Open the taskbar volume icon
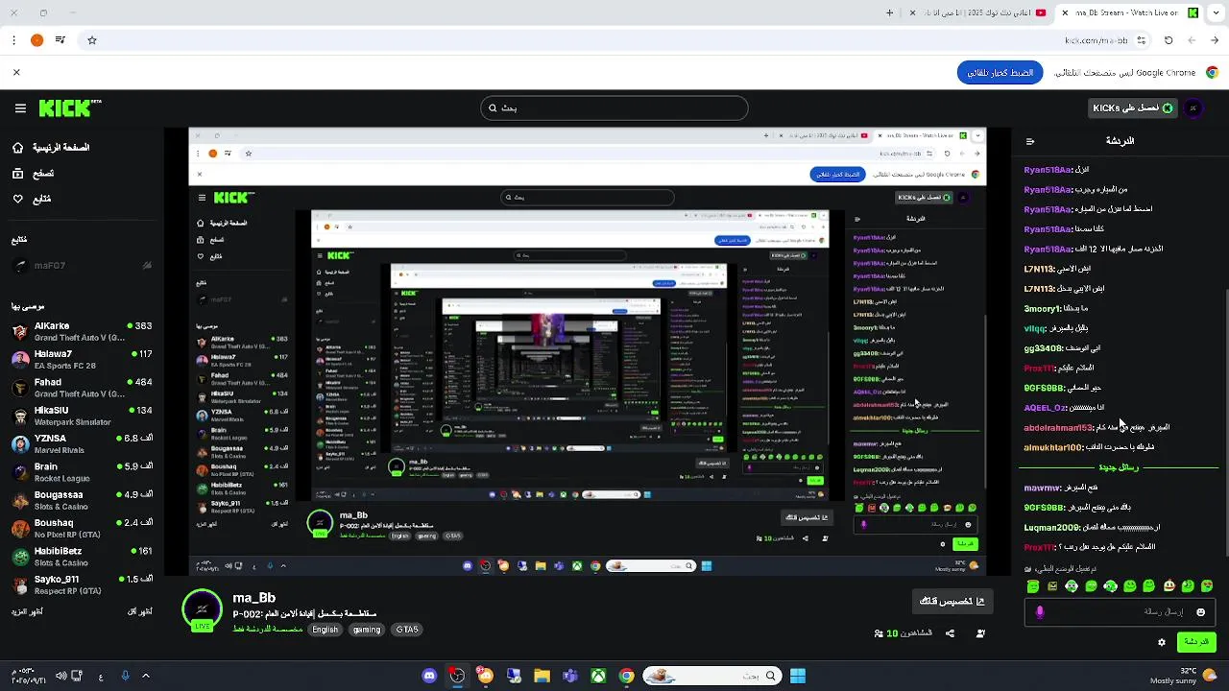 click(x=60, y=676)
